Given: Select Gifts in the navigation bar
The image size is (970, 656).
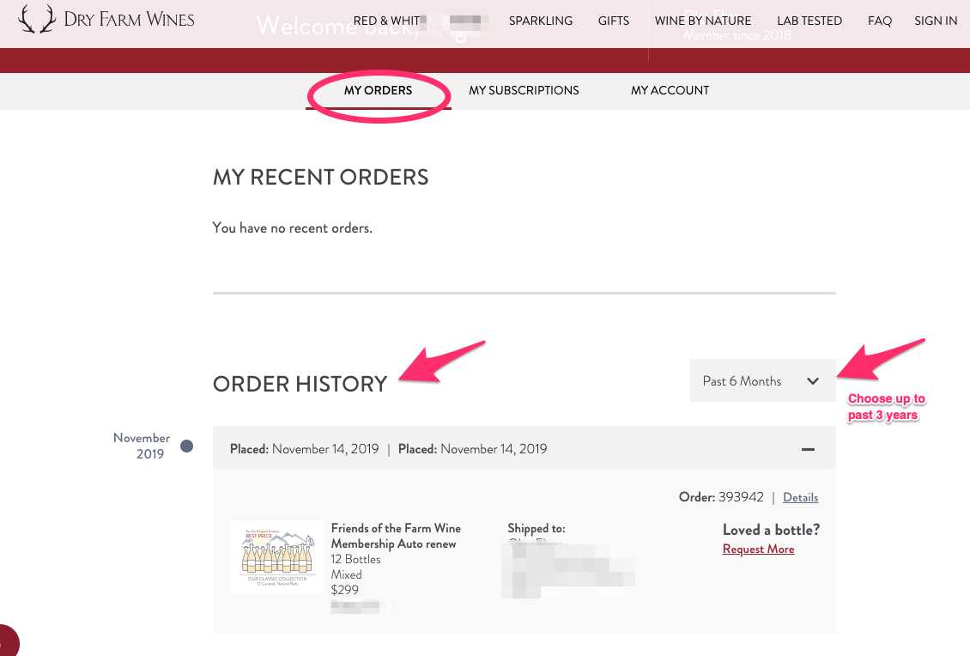Looking at the screenshot, I should (x=614, y=21).
